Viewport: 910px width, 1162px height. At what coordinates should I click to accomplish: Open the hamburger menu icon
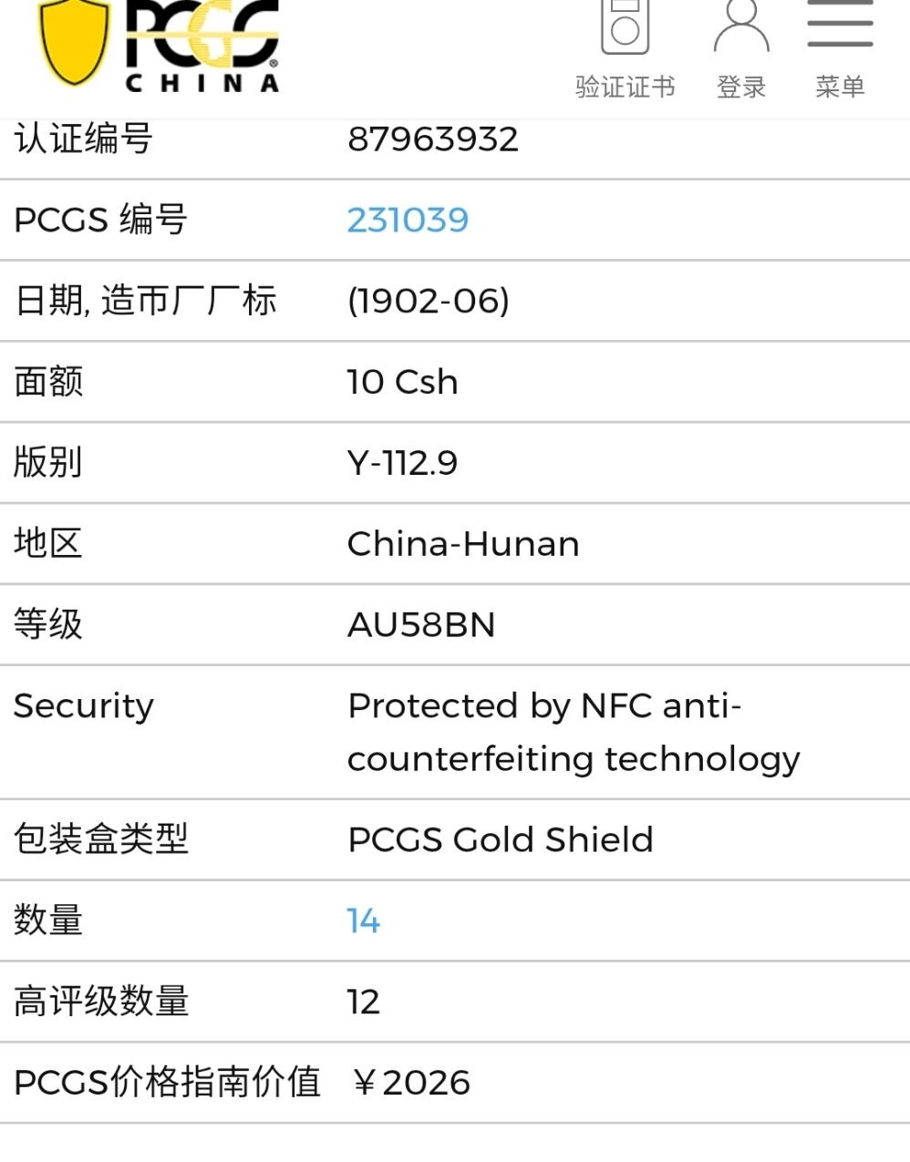pos(840,26)
